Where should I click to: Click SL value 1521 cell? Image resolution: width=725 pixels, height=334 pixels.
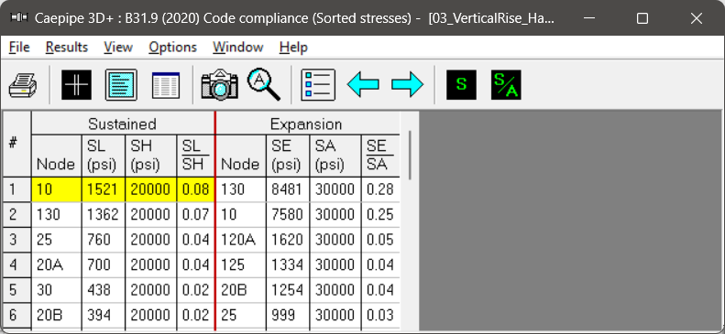pyautogui.click(x=103, y=189)
